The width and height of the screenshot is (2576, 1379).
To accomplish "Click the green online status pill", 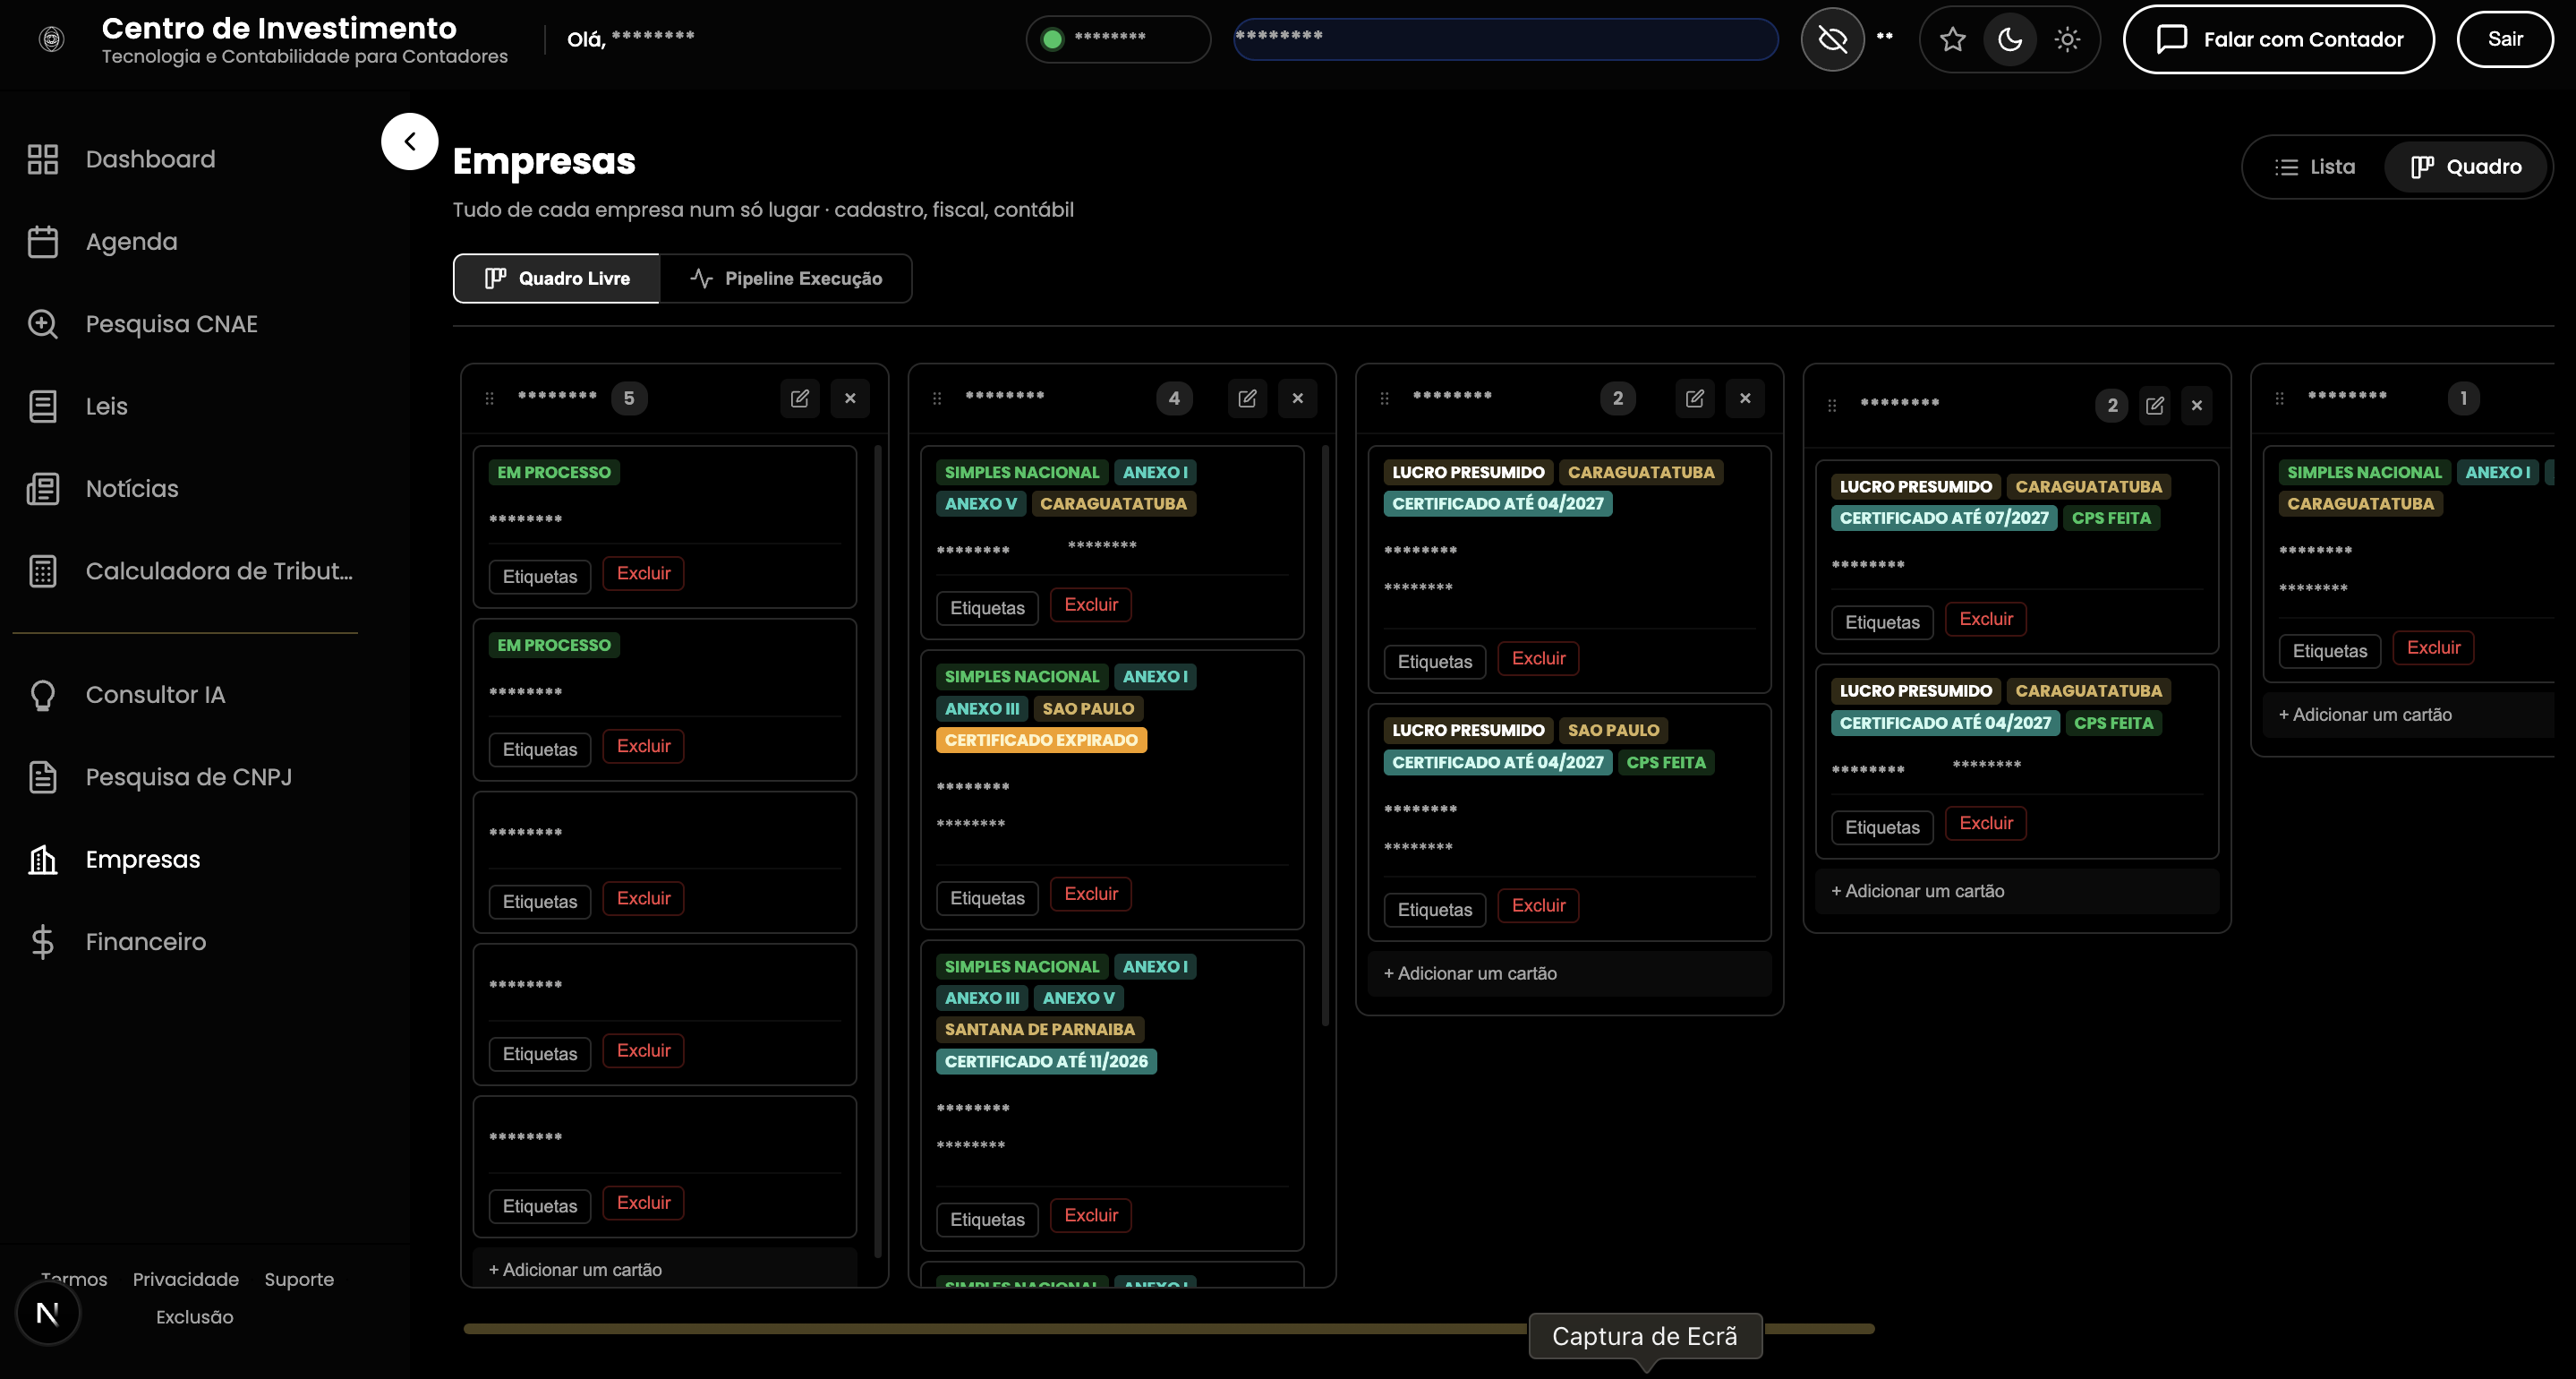I will [1118, 39].
